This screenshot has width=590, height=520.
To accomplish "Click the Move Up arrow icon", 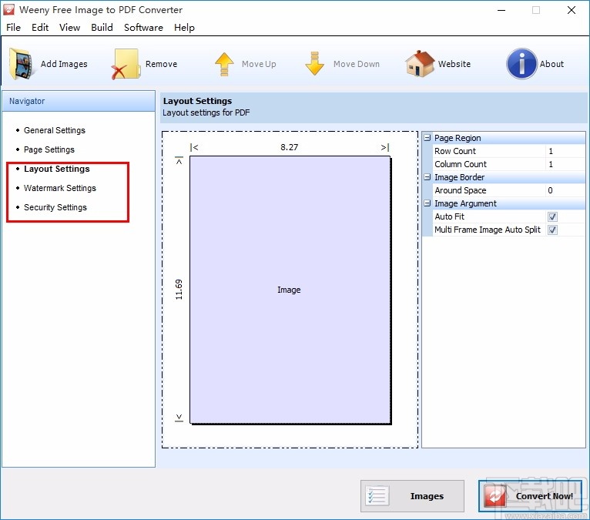I will pos(224,64).
